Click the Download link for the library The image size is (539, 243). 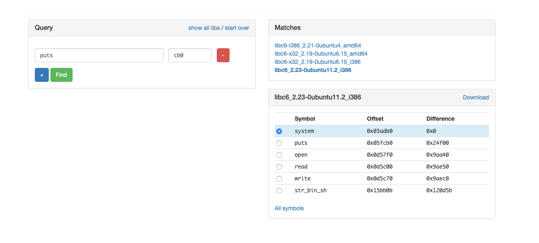pyautogui.click(x=476, y=97)
